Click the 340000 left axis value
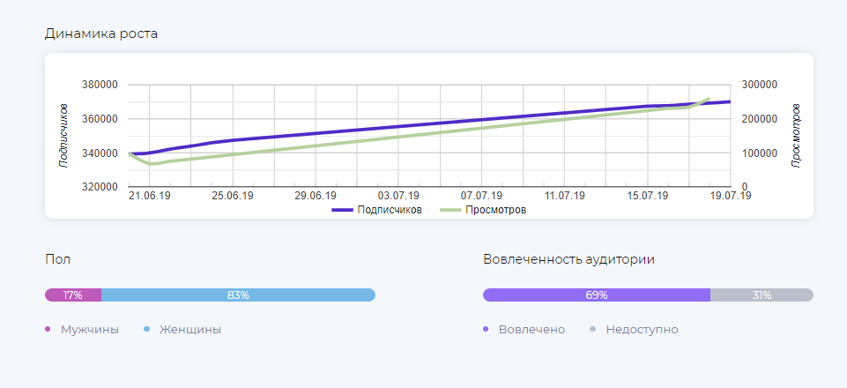Viewport: 847px width, 388px height. tap(100, 153)
